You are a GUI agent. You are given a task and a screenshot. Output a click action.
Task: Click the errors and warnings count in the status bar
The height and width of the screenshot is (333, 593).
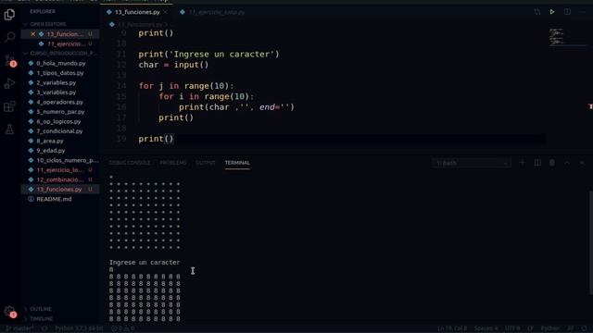[123, 328]
